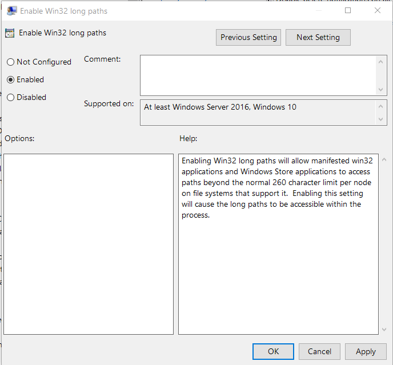This screenshot has height=365, width=393.
Task: Click the 'Options:' label
Action: click(19, 138)
